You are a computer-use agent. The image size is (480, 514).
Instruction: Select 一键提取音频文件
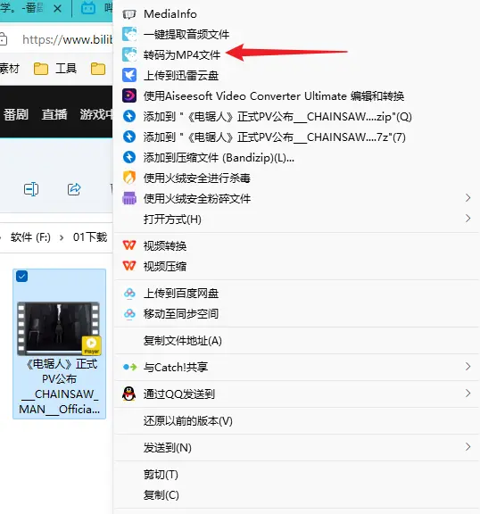(296, 34)
